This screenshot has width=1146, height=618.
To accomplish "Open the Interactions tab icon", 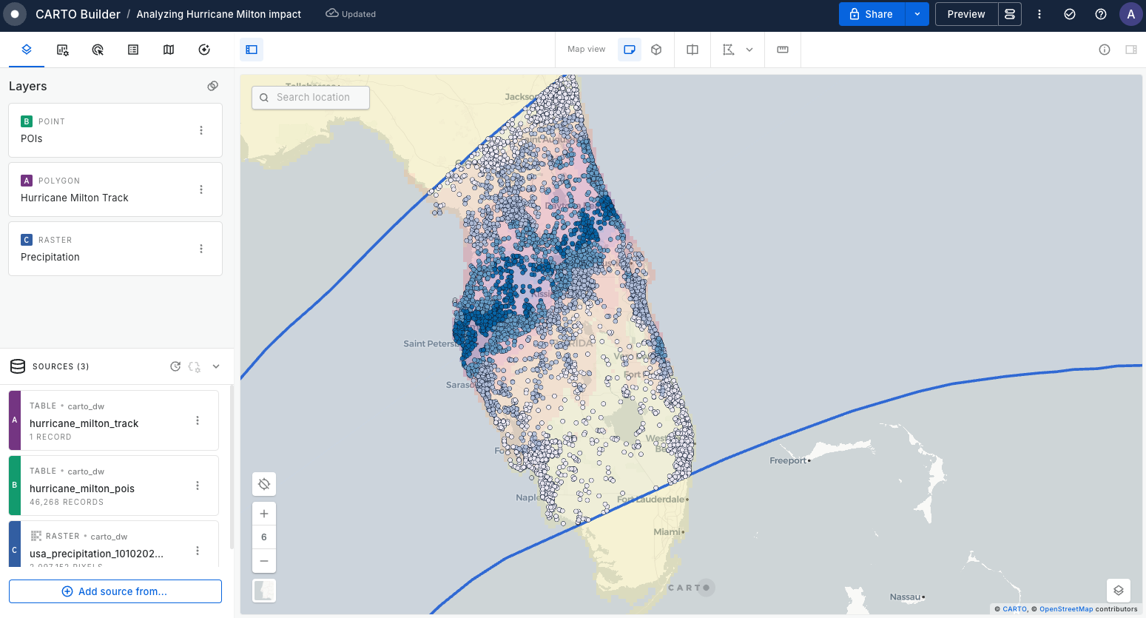I will point(98,50).
